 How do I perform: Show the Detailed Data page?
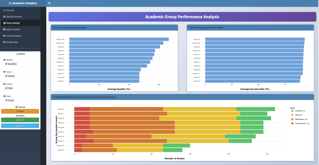pos(20,42)
